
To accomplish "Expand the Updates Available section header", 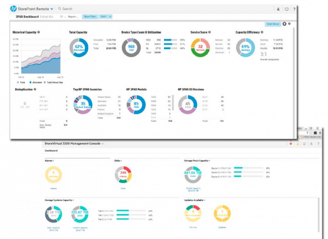I will tap(195, 200).
